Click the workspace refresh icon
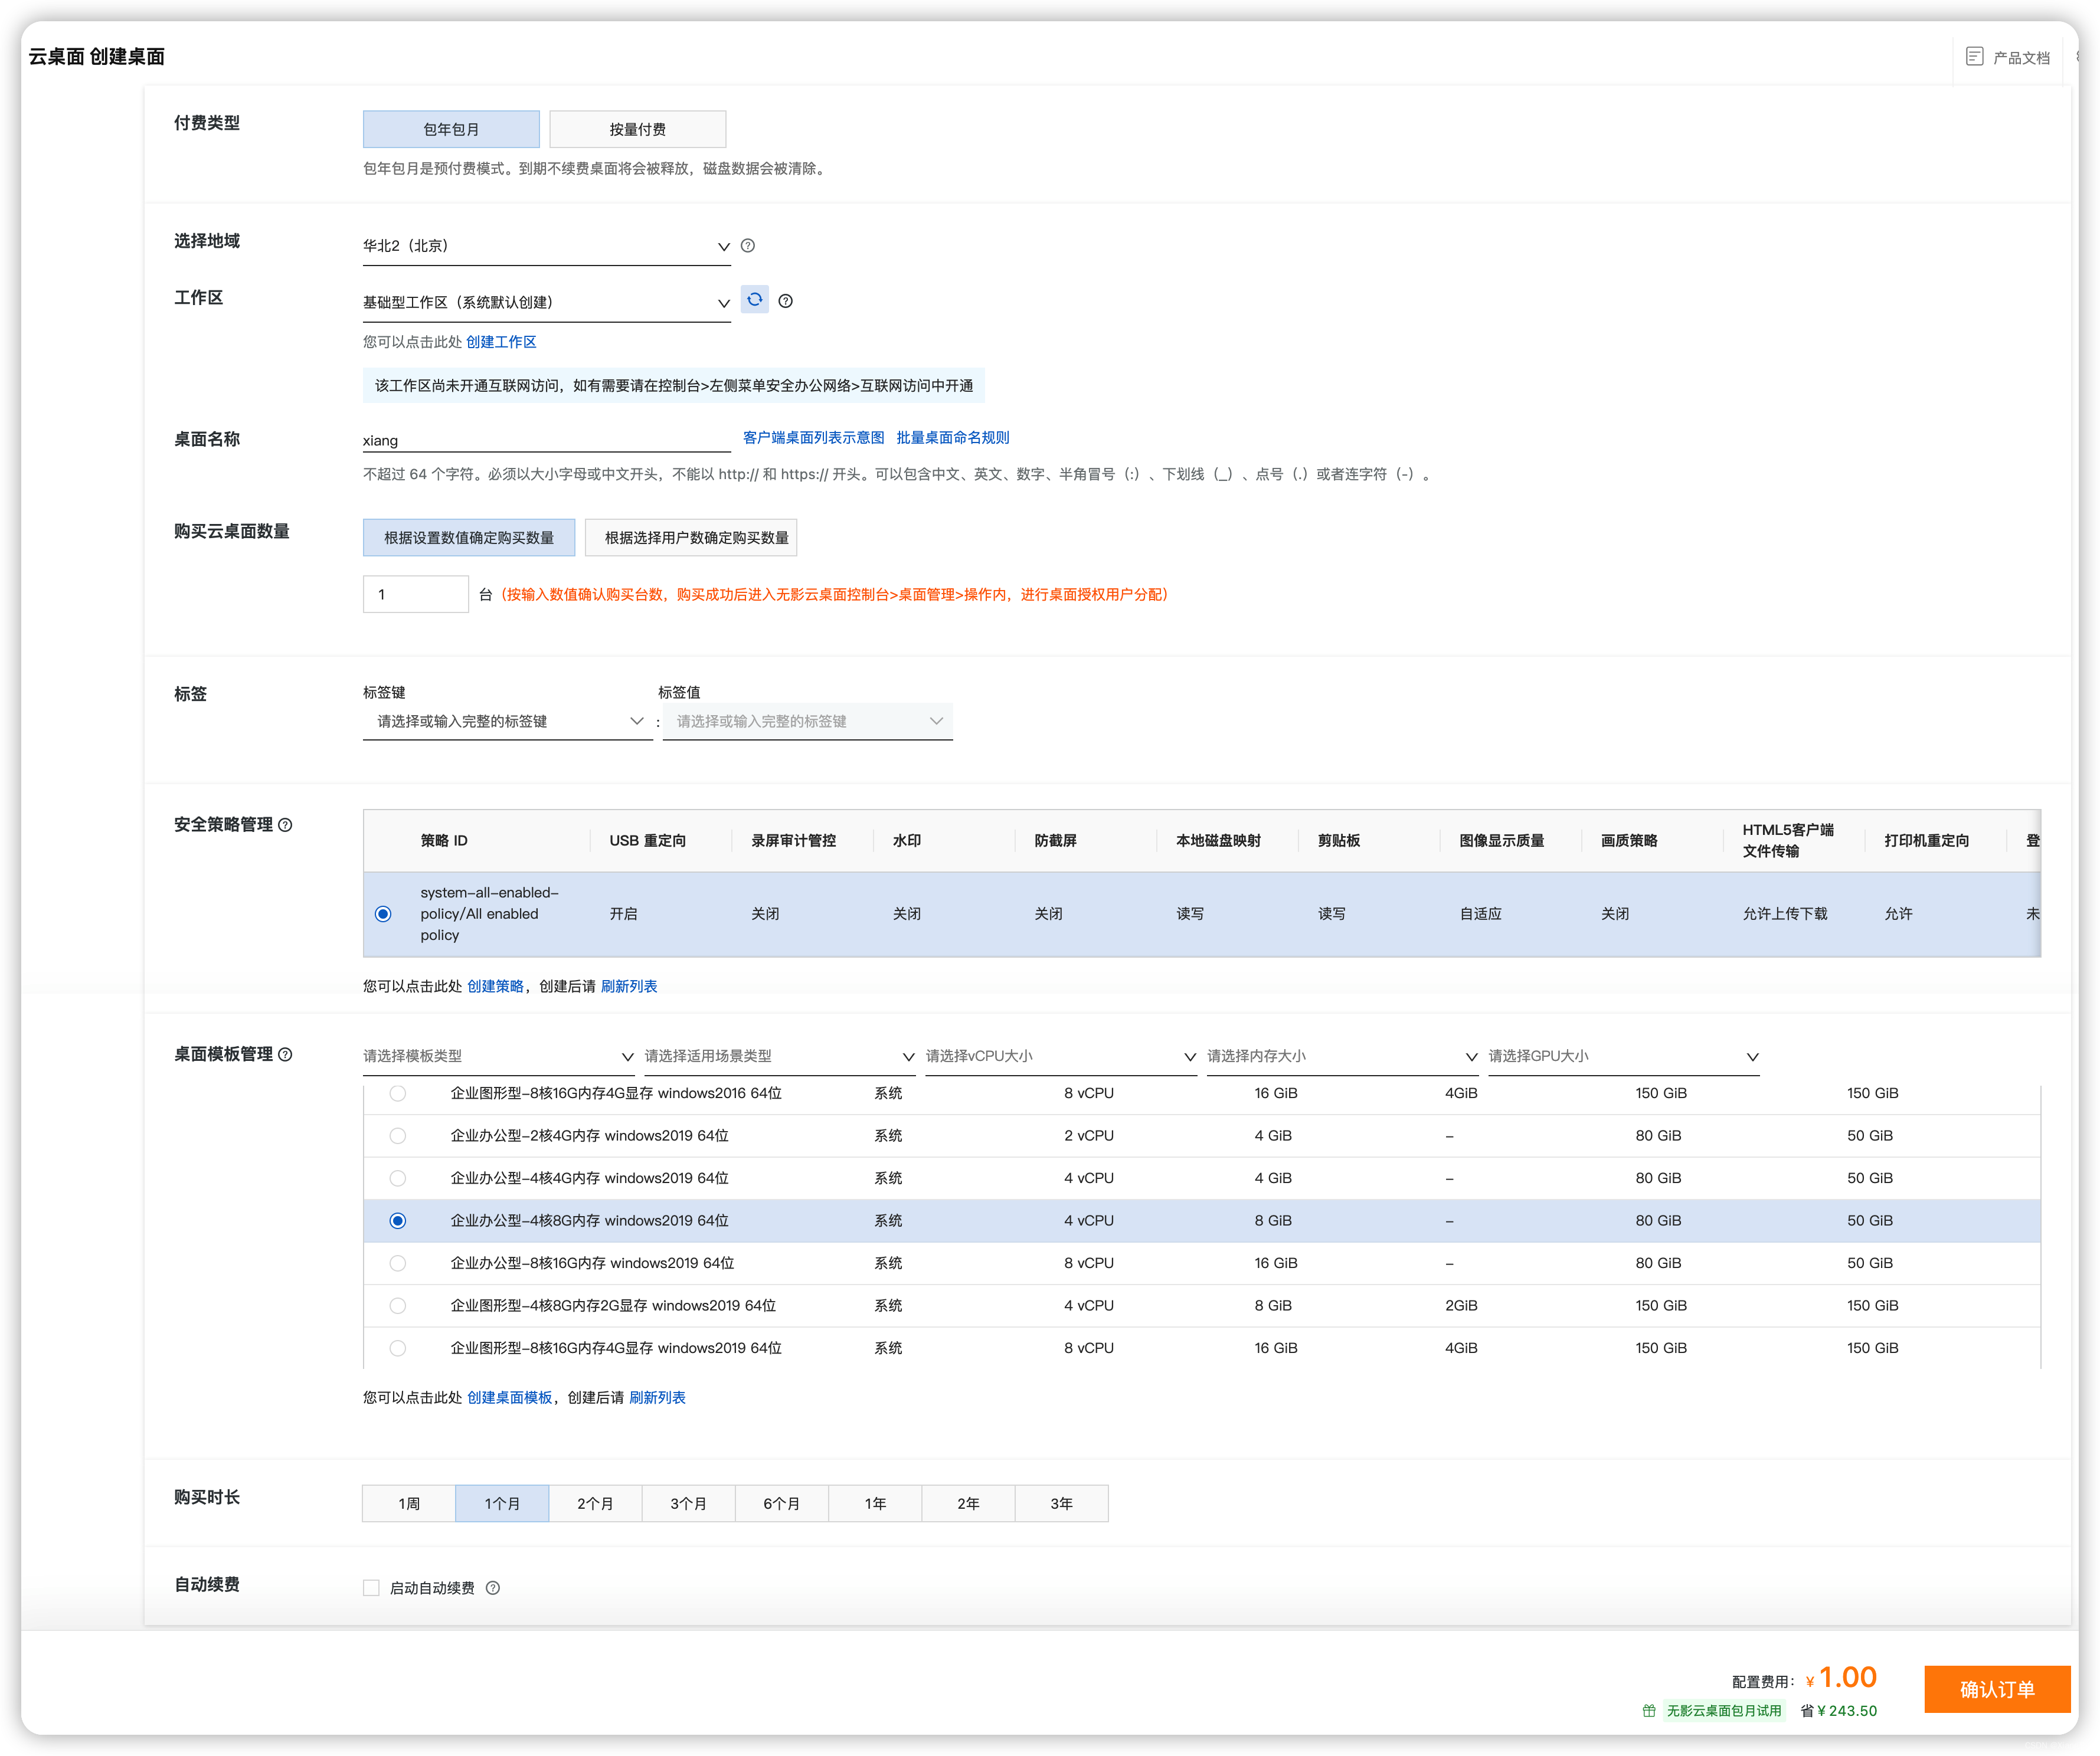2100x1756 pixels. click(755, 300)
